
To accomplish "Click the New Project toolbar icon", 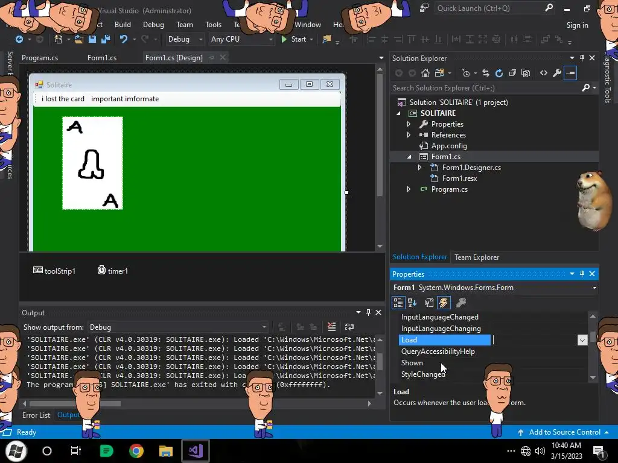I will [x=59, y=39].
